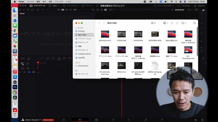Switch to the Color page at Resolve bottom
Screen dimensions: 218x122
coord(129,120)
